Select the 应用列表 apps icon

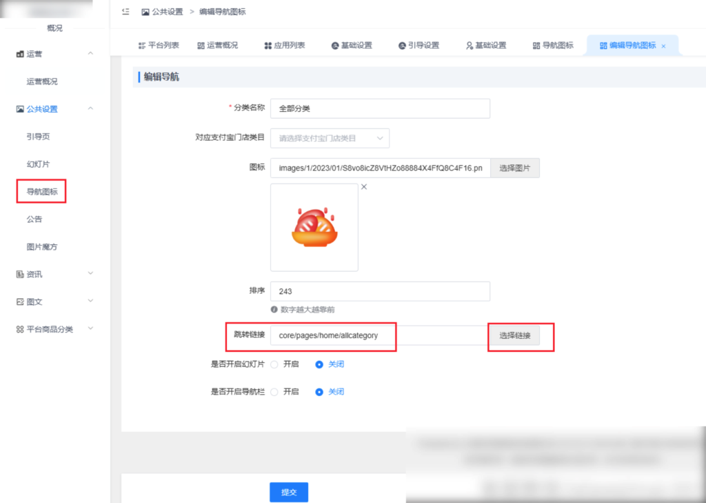point(267,44)
